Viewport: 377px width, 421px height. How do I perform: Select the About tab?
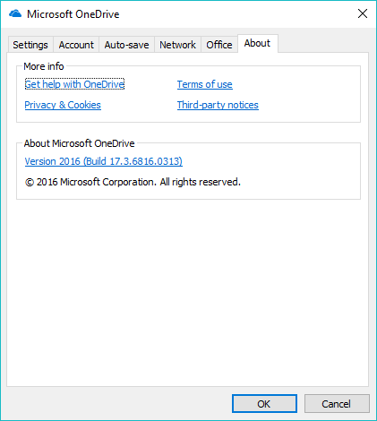coord(257,44)
